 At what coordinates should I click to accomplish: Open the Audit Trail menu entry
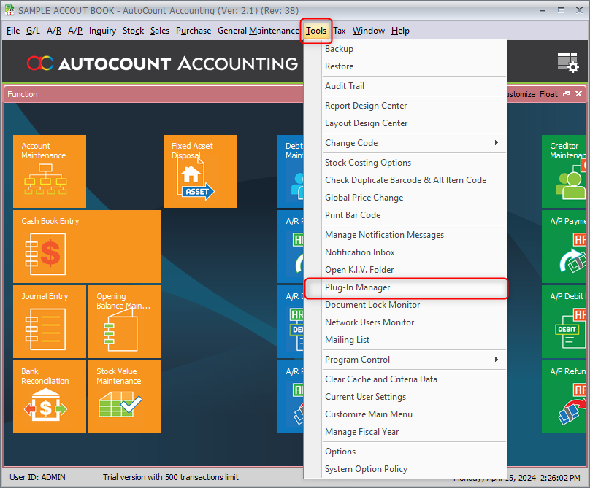point(345,86)
